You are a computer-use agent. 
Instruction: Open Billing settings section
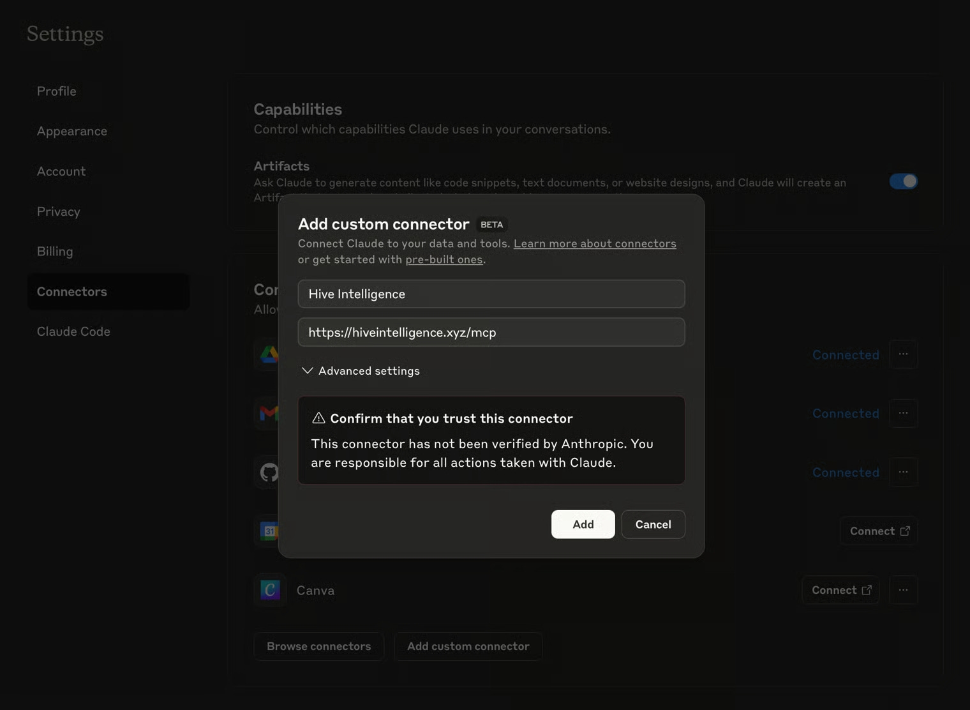pyautogui.click(x=55, y=252)
